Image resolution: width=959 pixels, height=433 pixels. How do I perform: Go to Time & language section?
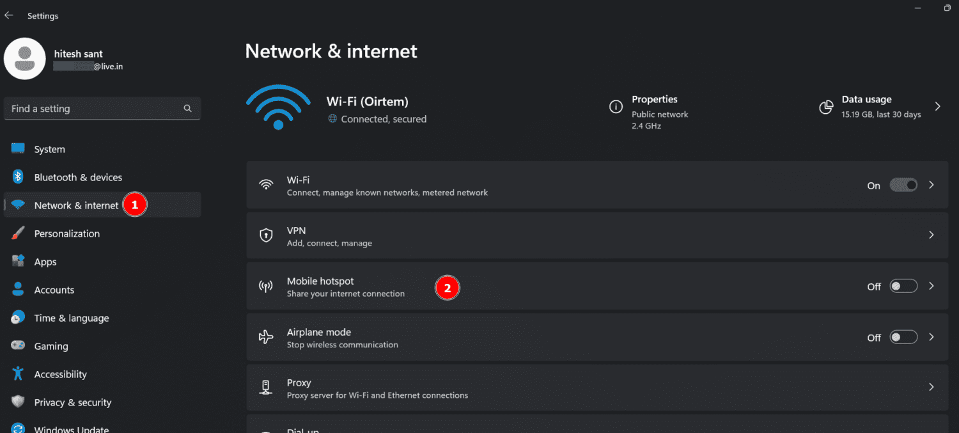71,318
